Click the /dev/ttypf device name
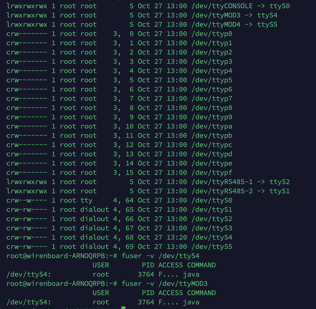 click(x=212, y=172)
